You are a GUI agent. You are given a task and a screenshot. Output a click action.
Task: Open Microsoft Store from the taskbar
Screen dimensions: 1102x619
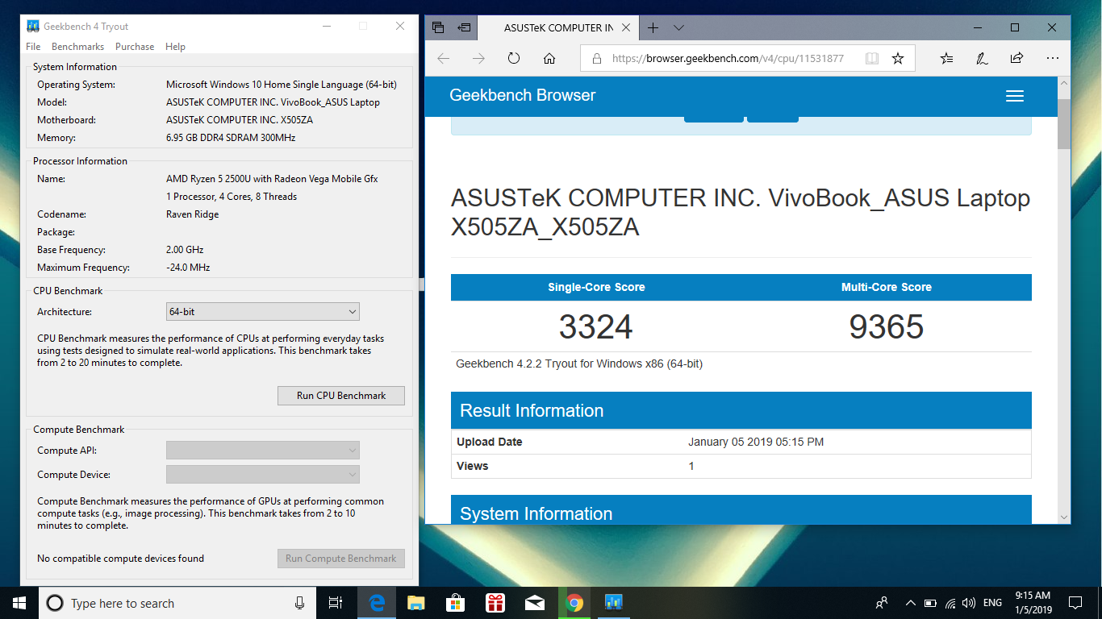[x=456, y=603]
